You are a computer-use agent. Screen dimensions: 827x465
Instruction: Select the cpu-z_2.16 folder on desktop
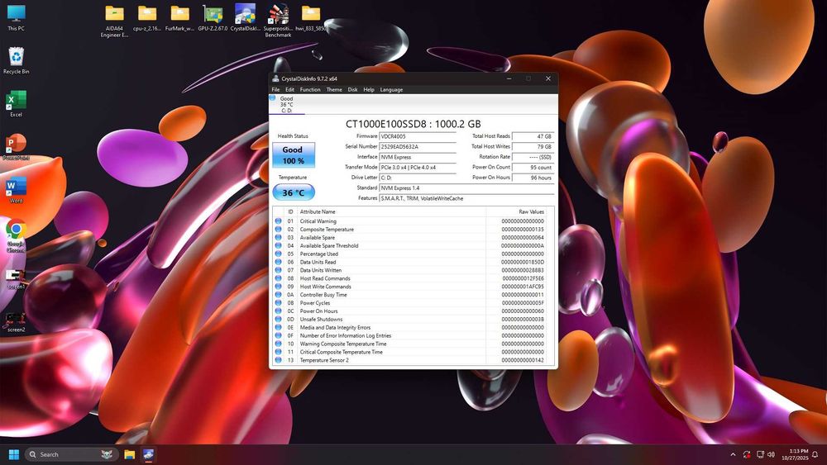(x=147, y=17)
